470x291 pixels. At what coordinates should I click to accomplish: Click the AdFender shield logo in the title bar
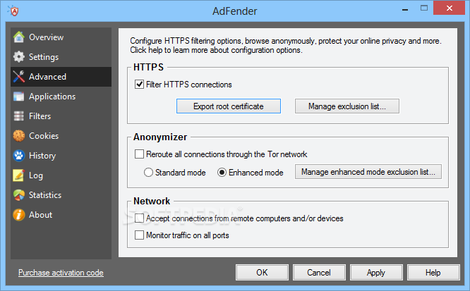[x=14, y=11]
